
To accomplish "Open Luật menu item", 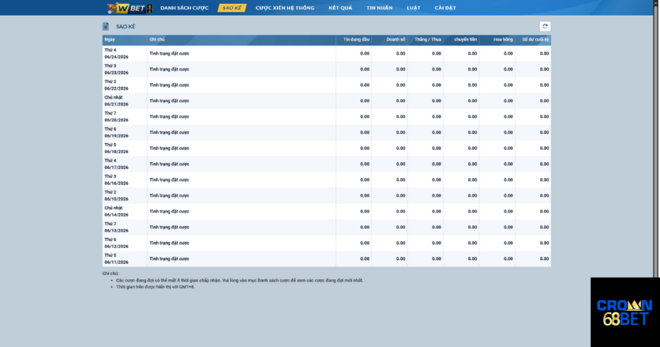I will pyautogui.click(x=413, y=8).
